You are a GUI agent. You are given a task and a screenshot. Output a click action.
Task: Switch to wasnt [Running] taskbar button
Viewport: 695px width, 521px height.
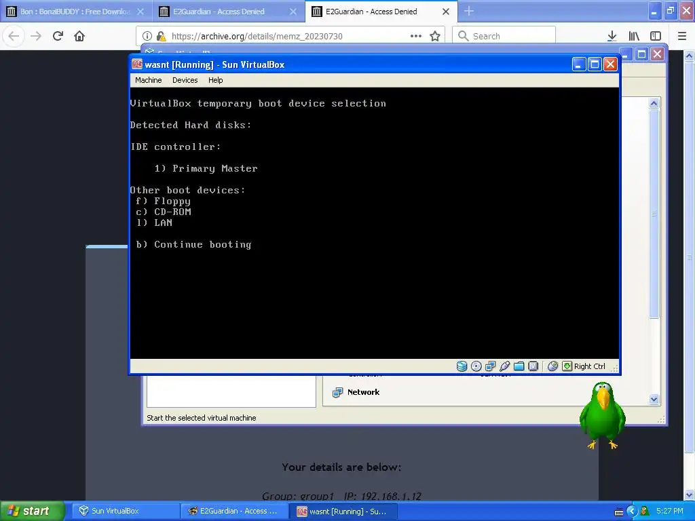click(x=343, y=512)
